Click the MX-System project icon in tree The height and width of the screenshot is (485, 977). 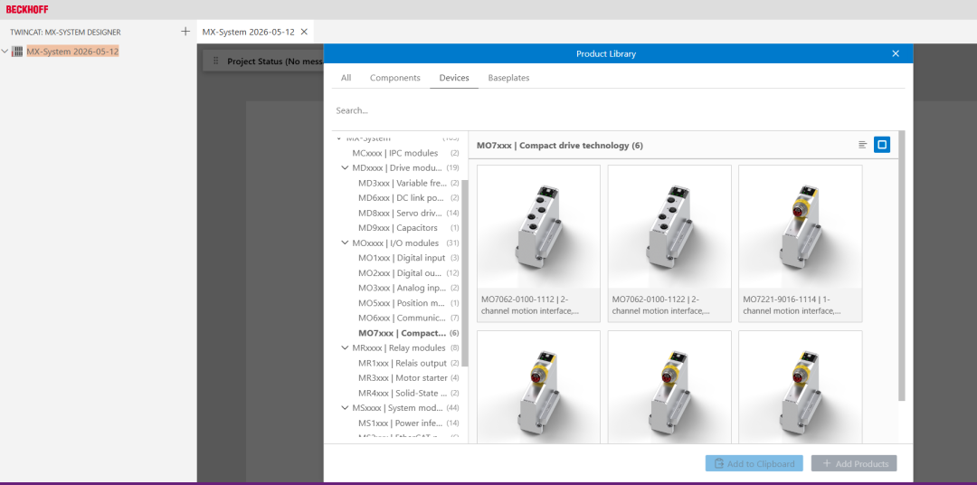click(17, 51)
